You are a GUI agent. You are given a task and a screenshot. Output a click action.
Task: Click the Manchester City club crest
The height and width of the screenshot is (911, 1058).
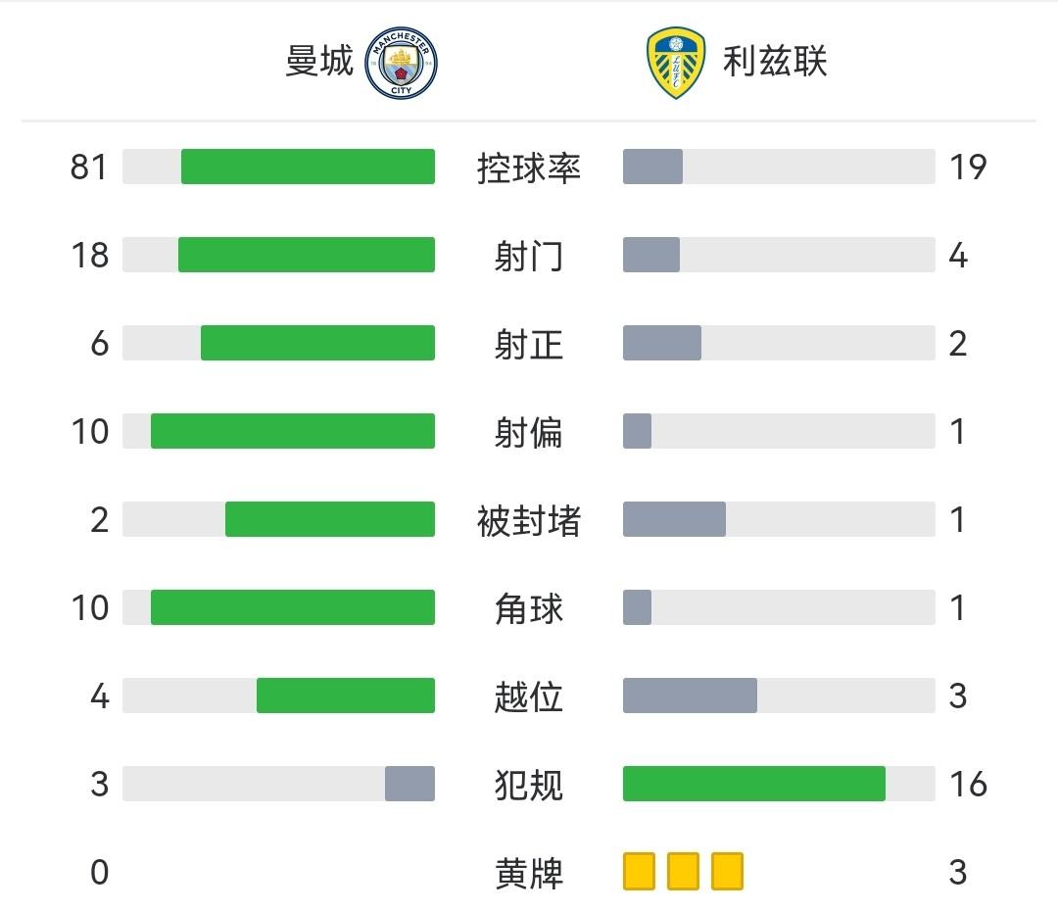[x=402, y=62]
